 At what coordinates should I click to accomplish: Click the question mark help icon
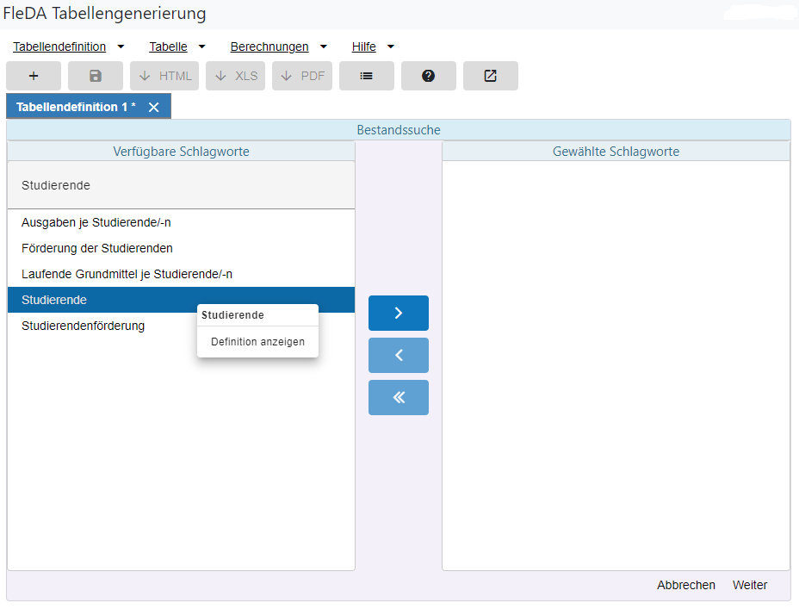pos(428,76)
